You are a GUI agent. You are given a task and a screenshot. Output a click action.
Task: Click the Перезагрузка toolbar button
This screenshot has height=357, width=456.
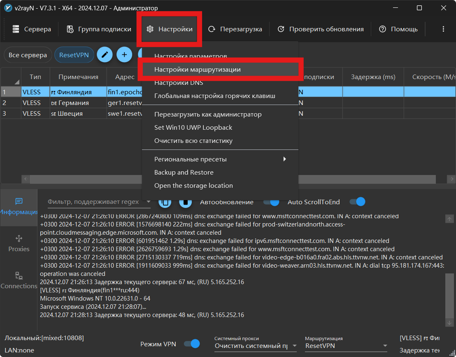pyautogui.click(x=235, y=29)
